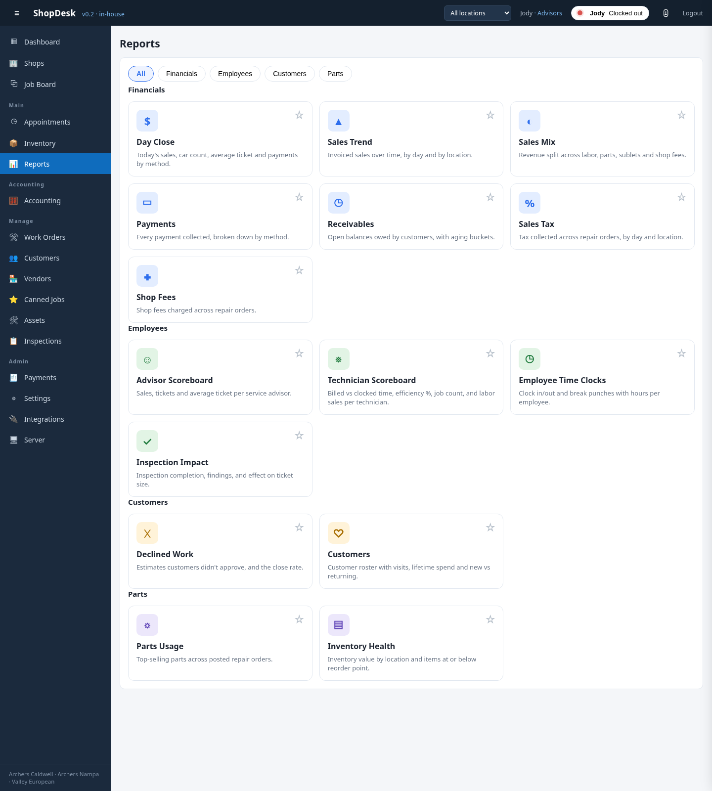The image size is (712, 791).
Task: Click the Sales Mix report icon
Action: coord(530,121)
